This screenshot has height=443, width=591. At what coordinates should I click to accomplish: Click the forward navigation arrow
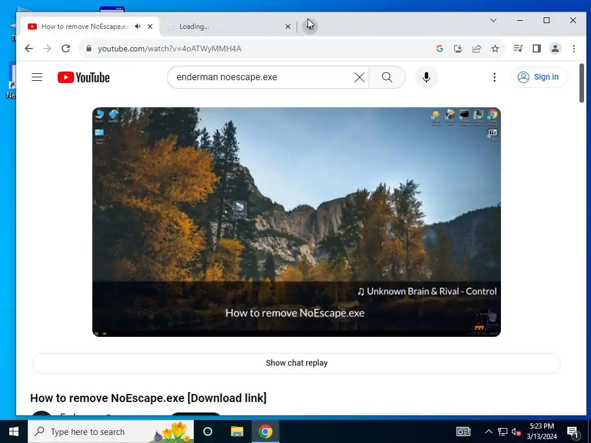click(47, 48)
